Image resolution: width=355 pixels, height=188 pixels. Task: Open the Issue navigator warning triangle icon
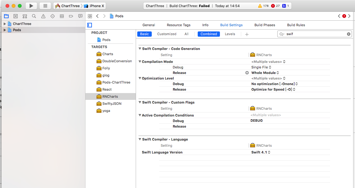43,16
